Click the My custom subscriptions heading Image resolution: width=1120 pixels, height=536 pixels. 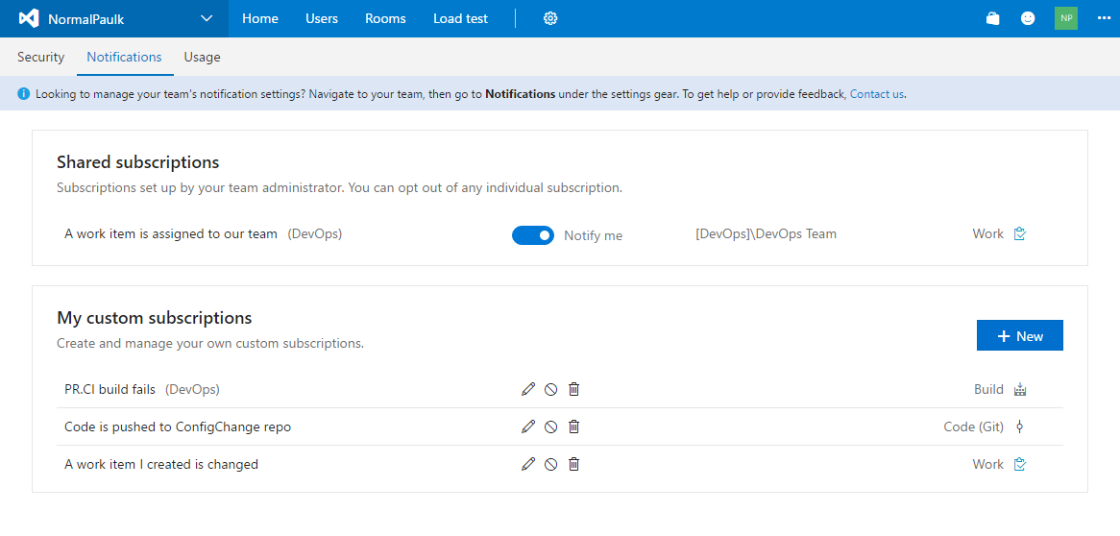(x=155, y=317)
